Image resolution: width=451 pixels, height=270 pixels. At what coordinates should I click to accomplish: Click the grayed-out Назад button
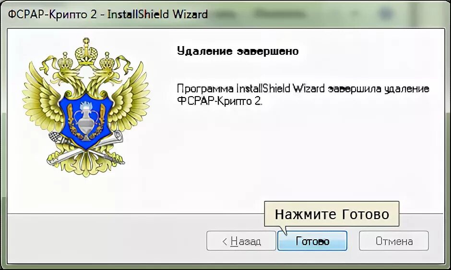point(241,241)
